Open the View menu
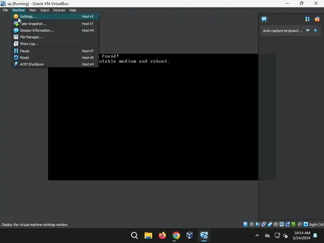This screenshot has height=243, width=324. pyautogui.click(x=33, y=10)
